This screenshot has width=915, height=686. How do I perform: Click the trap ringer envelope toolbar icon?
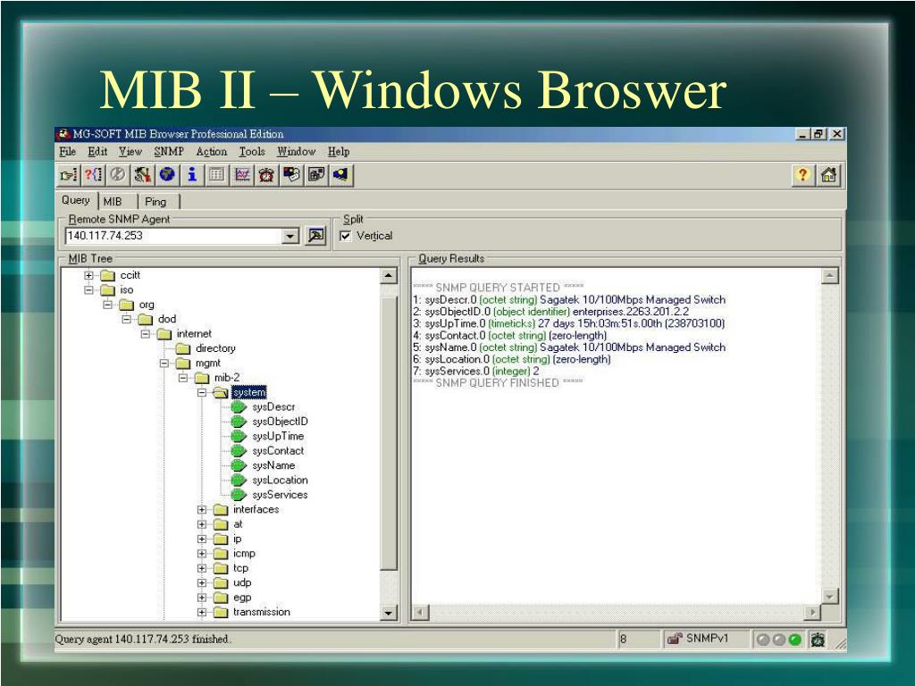(x=291, y=174)
